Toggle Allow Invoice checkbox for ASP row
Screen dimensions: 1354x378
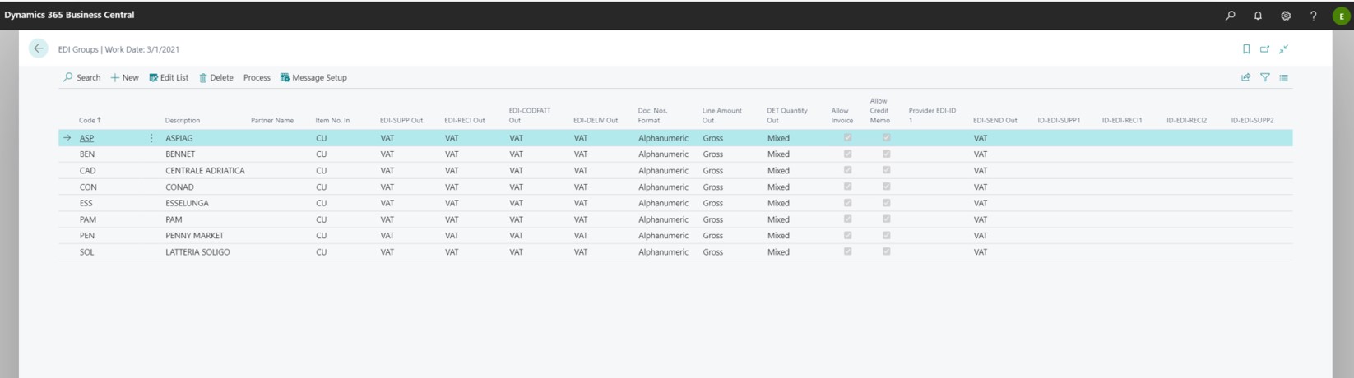[x=847, y=138]
